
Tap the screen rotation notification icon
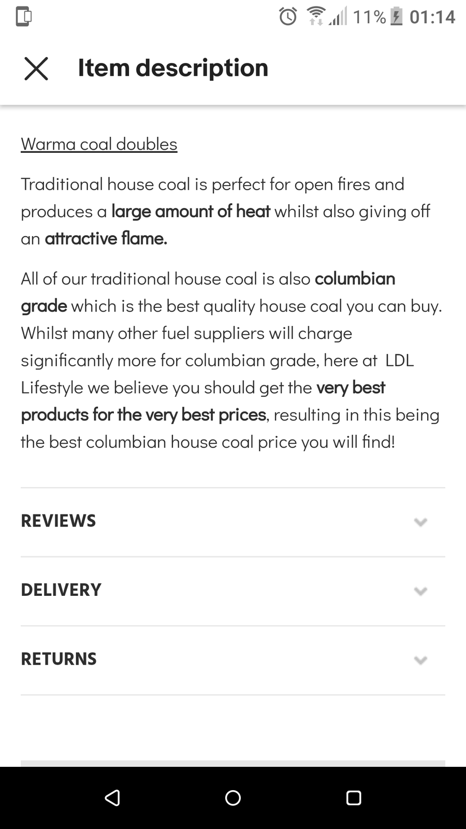click(23, 17)
